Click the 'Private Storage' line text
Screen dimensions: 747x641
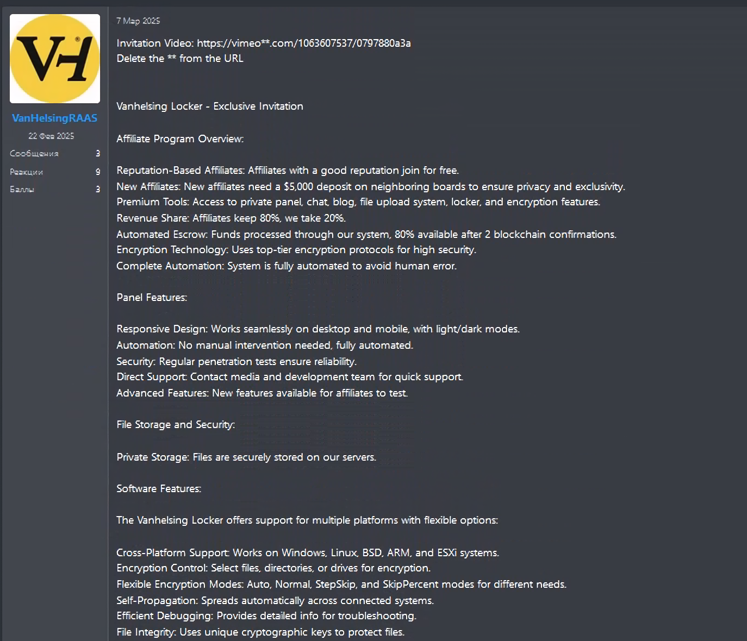click(x=246, y=457)
